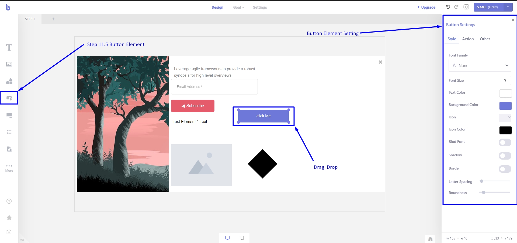The image size is (517, 243).
Task: Select the click Me button on canvas
Action: [263, 116]
